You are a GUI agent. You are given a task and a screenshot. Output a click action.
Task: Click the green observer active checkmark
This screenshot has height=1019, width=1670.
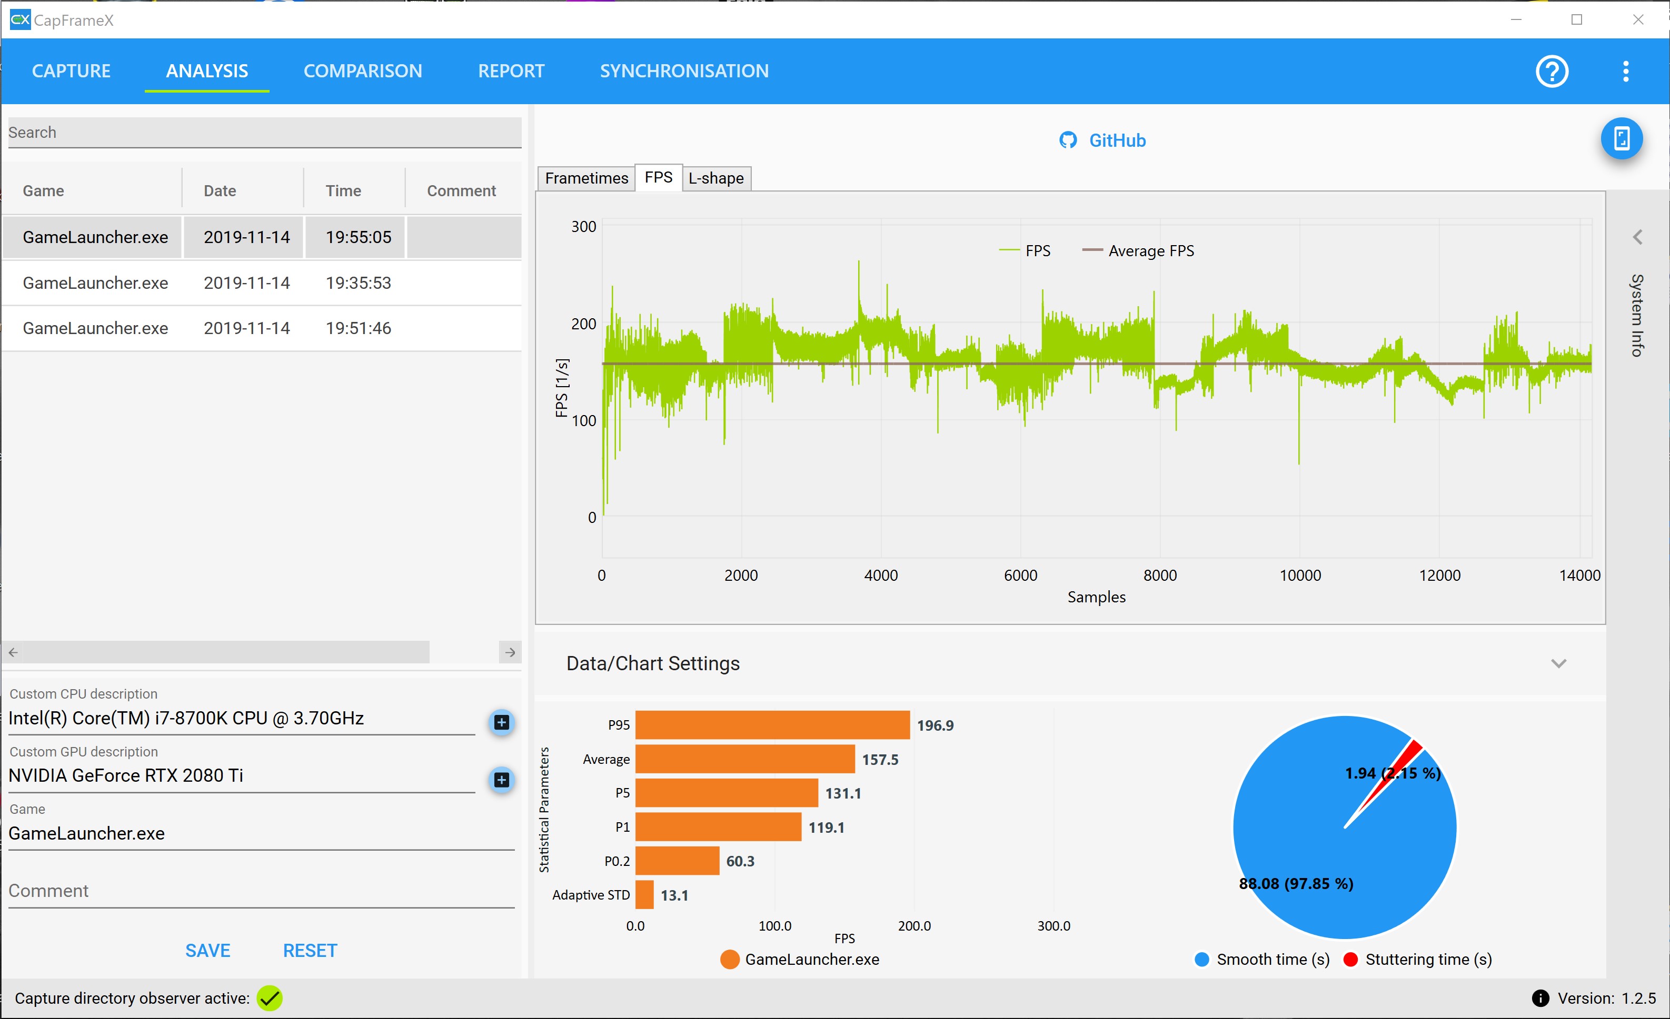[269, 997]
